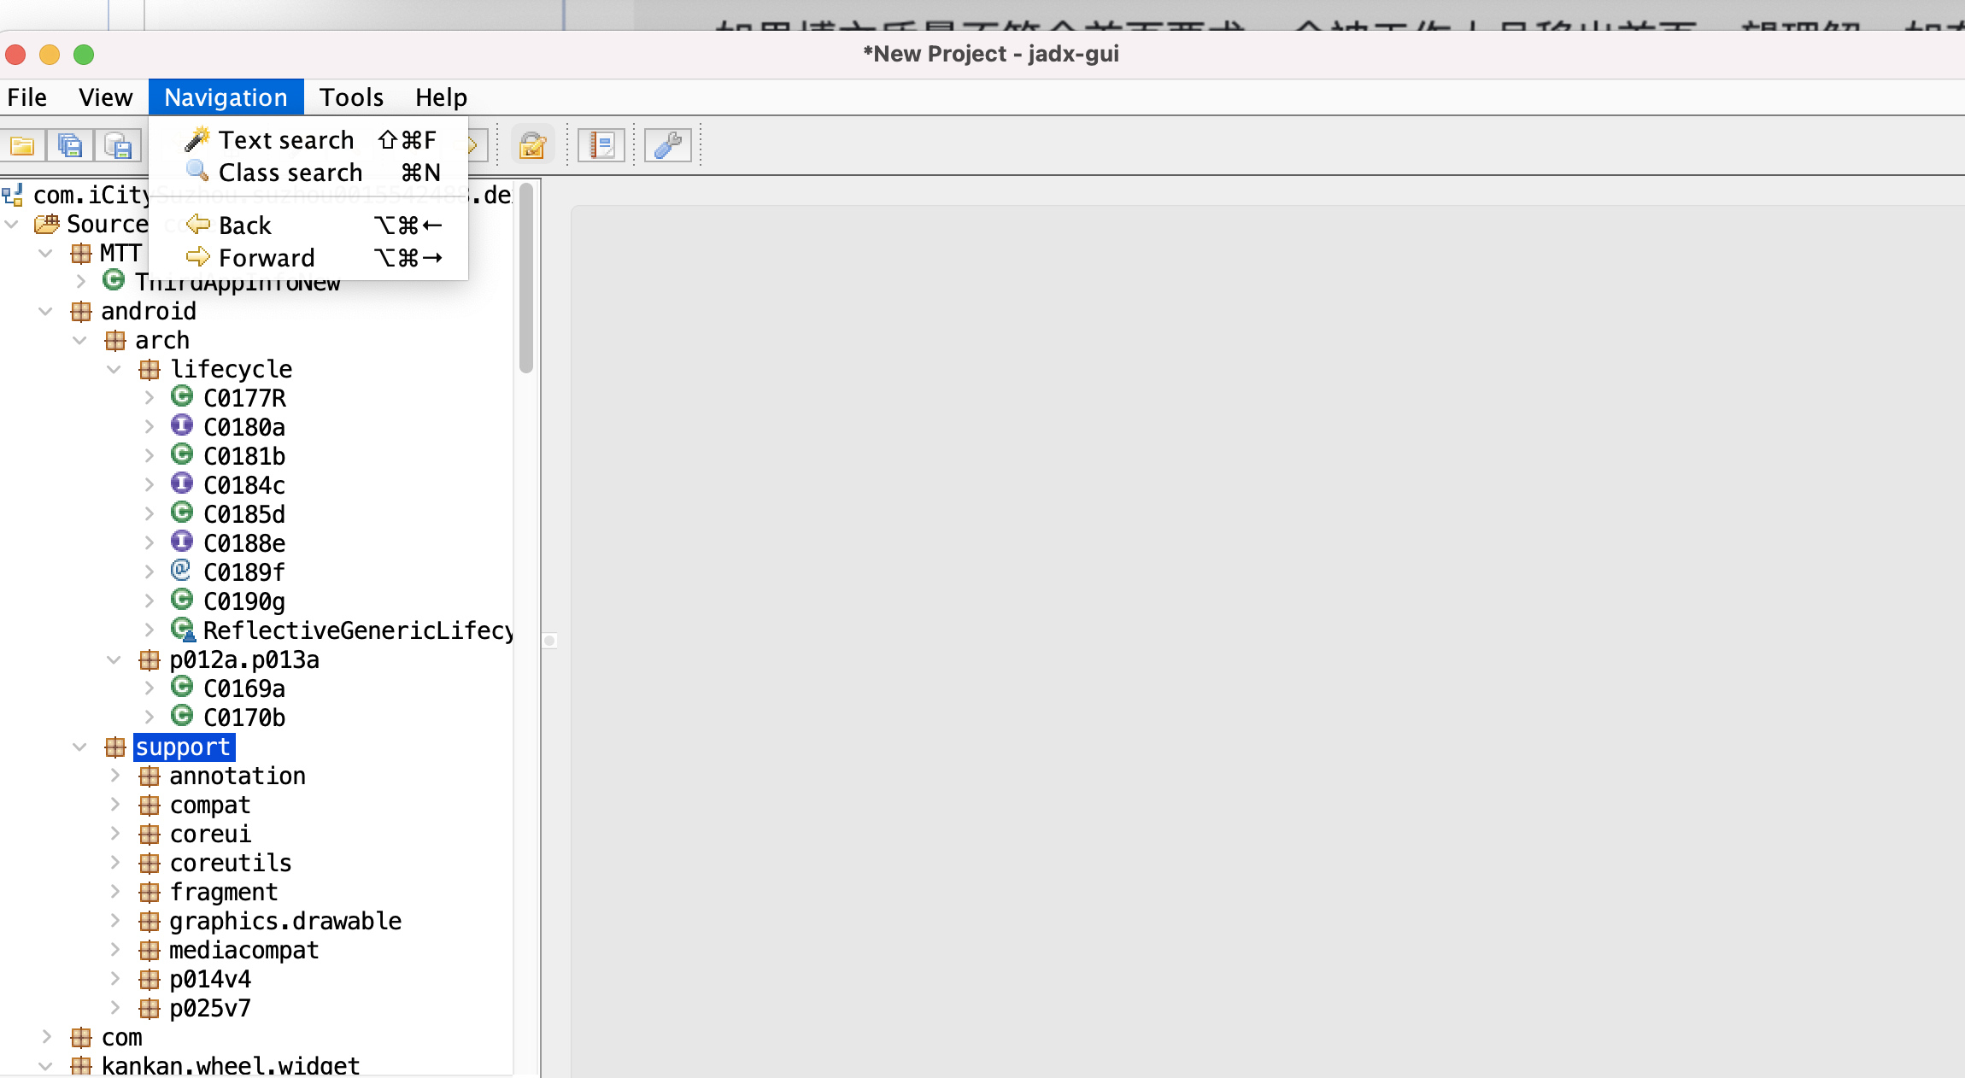Toggle the deobfuscation lock button

[532, 145]
